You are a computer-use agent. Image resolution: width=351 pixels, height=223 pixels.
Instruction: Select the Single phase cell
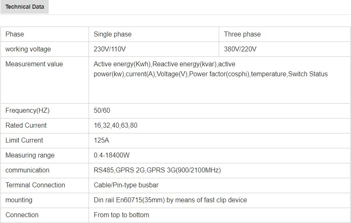(113, 34)
